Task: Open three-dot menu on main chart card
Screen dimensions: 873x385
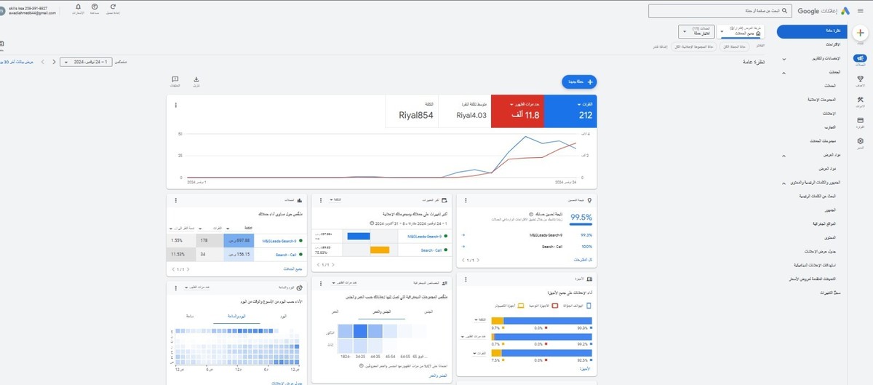Action: click(175, 105)
